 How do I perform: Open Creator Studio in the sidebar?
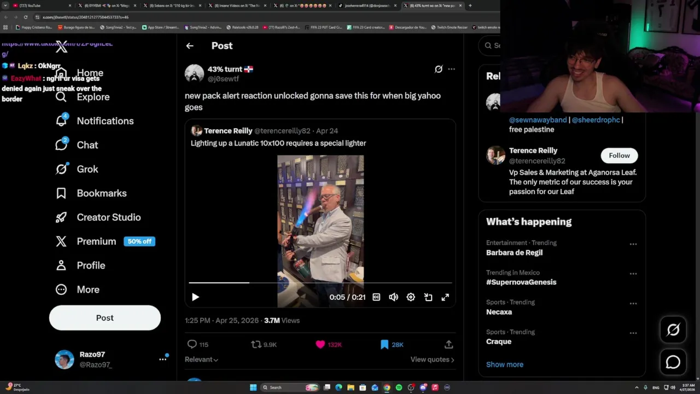coord(98,217)
